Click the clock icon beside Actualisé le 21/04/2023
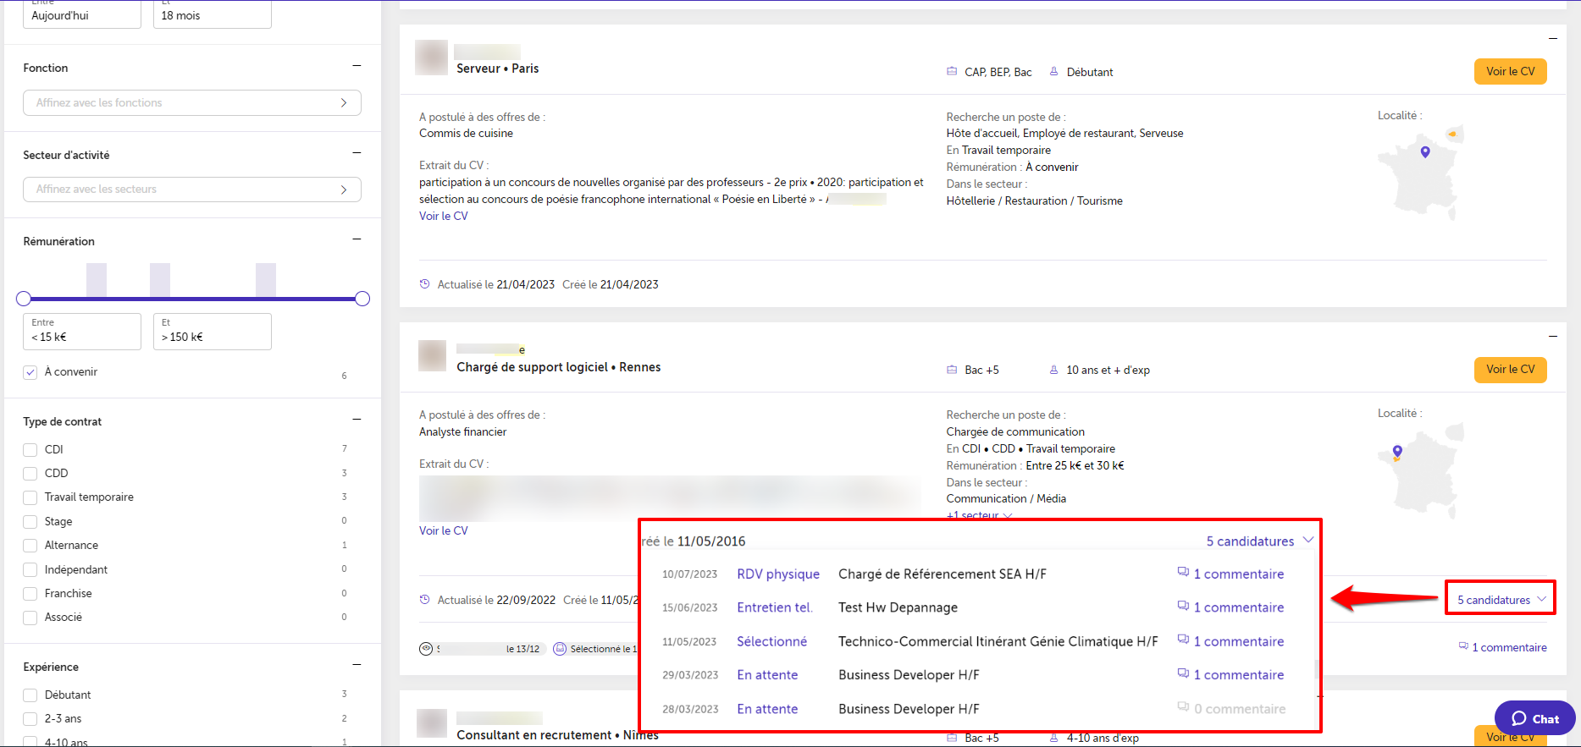Screen dimensions: 1581x747 [x=425, y=284]
